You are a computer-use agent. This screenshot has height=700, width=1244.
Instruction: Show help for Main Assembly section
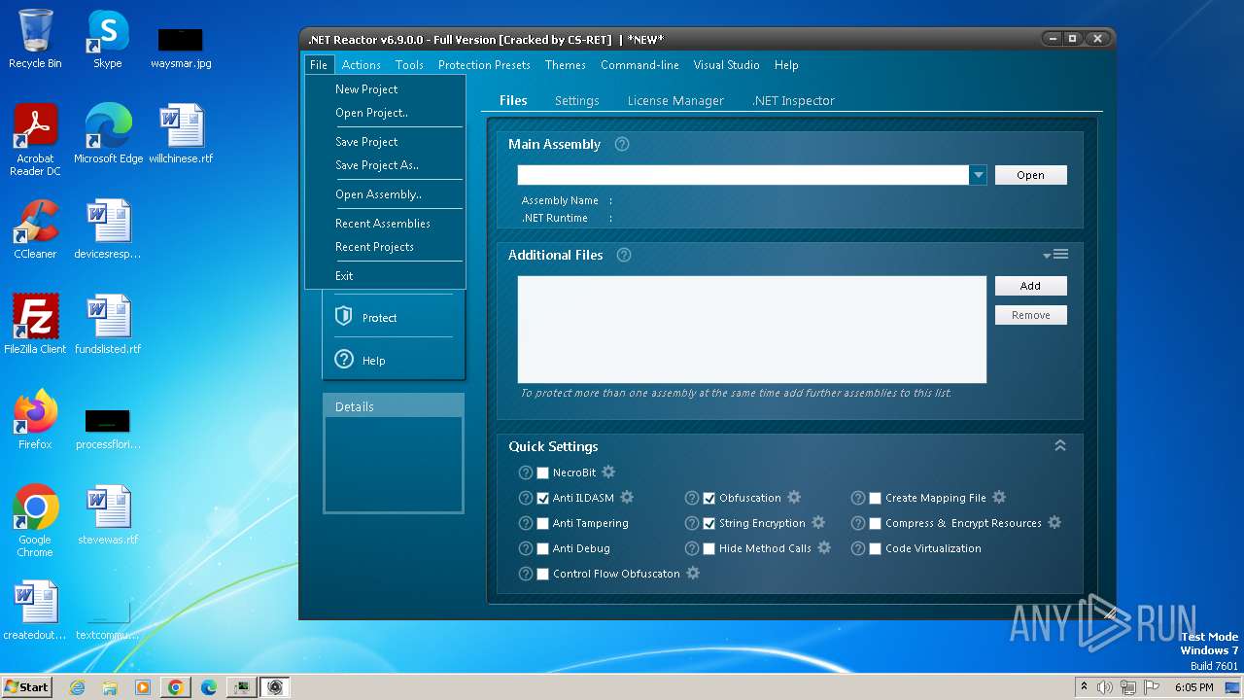click(622, 144)
